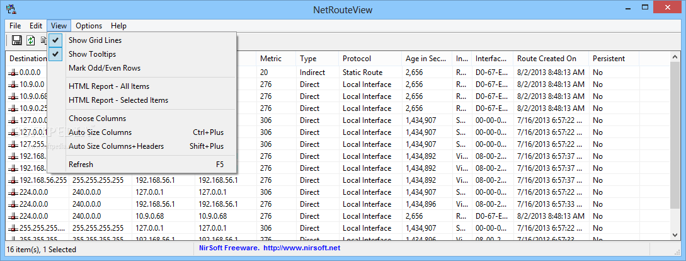This screenshot has width=686, height=261.
Task: Sort by the Interfac... column header
Action: point(492,59)
